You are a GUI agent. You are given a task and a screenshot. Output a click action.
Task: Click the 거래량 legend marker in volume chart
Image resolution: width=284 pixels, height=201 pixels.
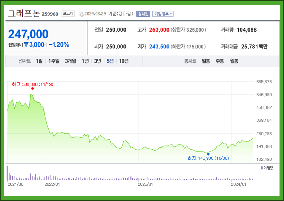(262, 168)
